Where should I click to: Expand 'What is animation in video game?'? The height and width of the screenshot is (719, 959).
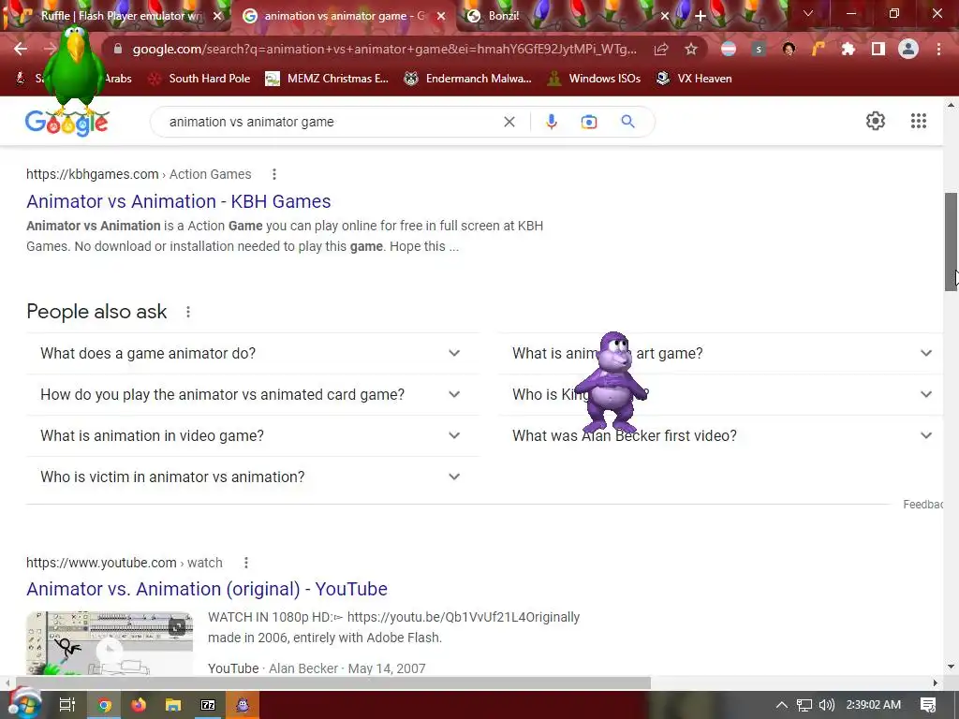[253, 435]
